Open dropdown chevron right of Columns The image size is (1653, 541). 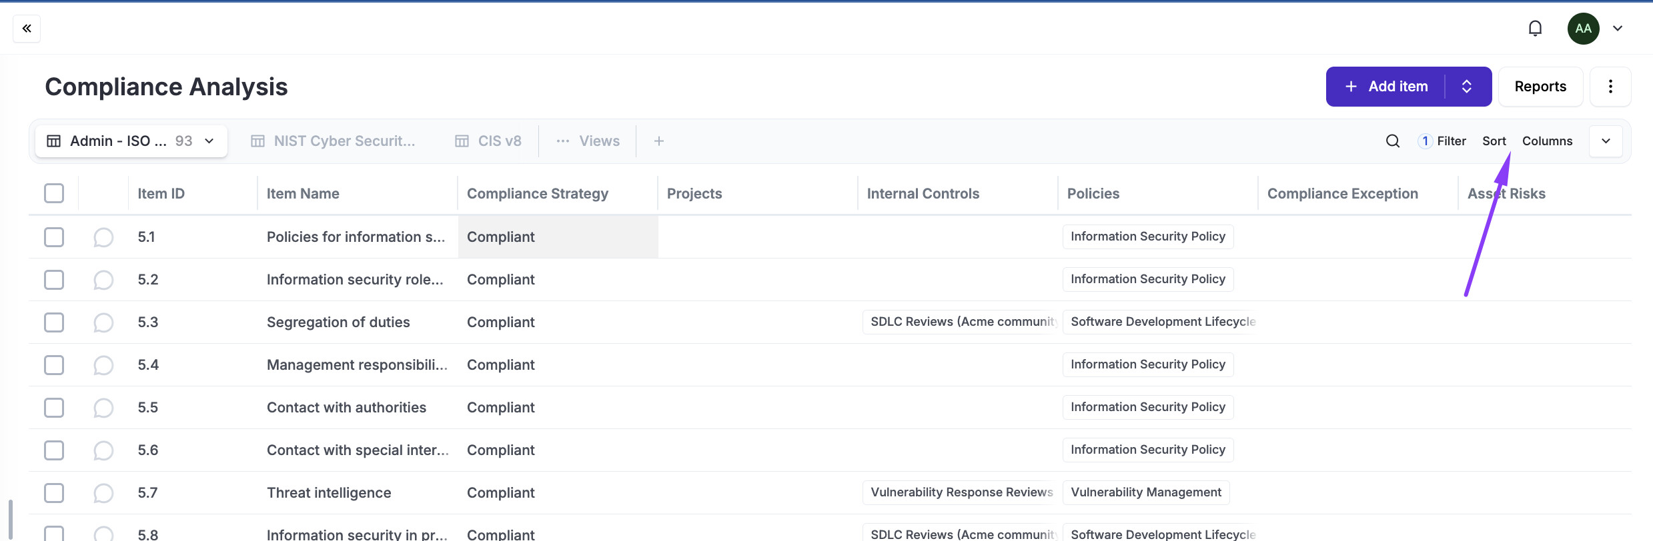(x=1606, y=141)
